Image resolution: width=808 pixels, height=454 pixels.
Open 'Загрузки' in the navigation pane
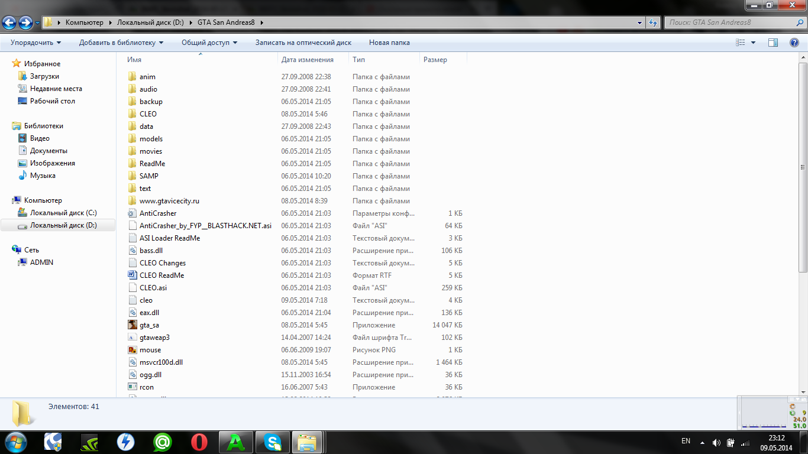tap(44, 76)
